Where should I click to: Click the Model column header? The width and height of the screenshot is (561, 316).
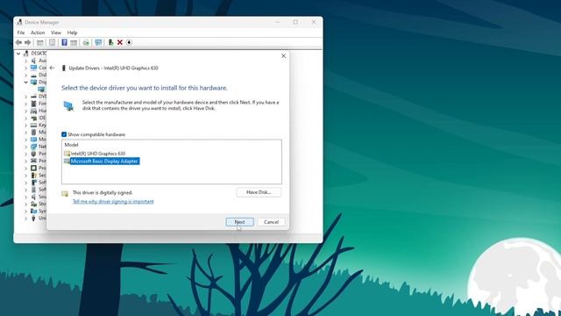(x=72, y=145)
